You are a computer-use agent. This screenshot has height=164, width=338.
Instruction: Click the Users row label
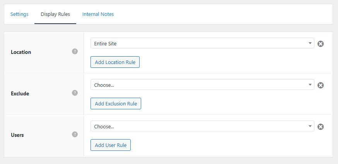click(x=18, y=135)
